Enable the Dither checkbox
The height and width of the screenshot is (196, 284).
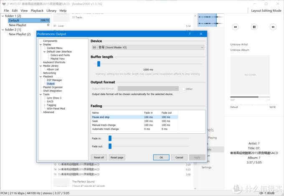click(184, 89)
